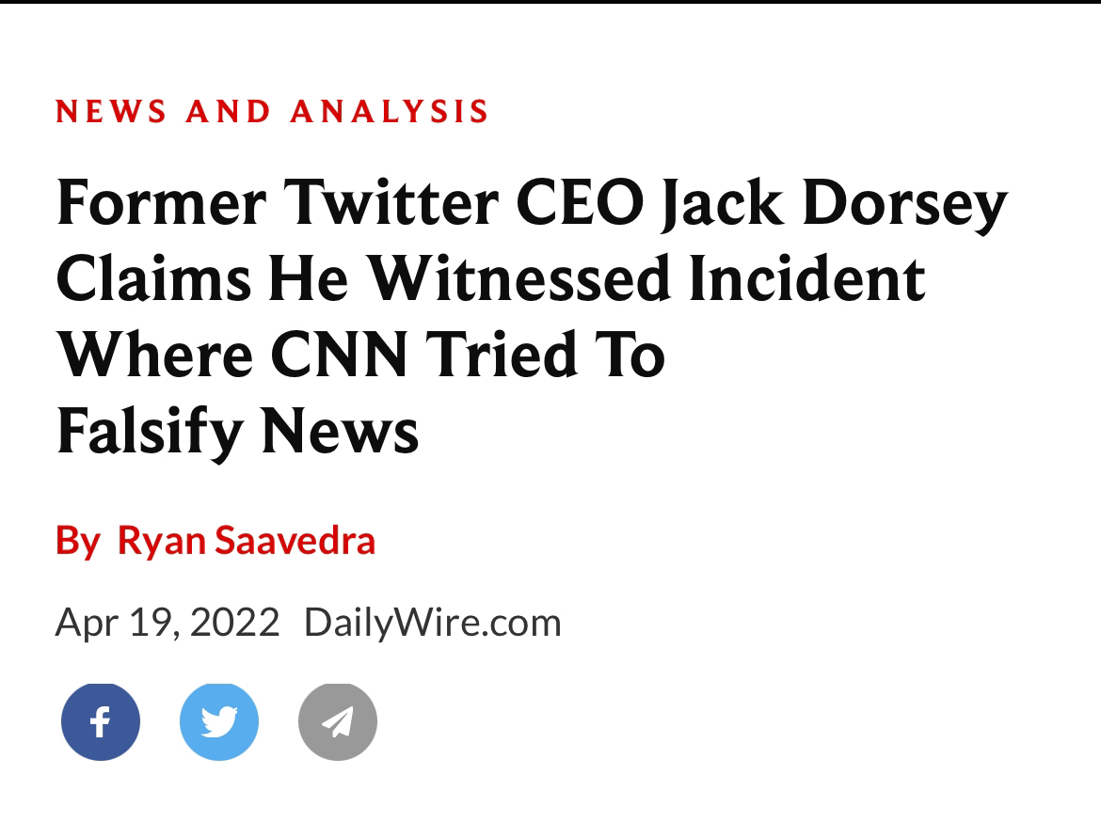Click the gray paper plane share icon

coord(338,721)
